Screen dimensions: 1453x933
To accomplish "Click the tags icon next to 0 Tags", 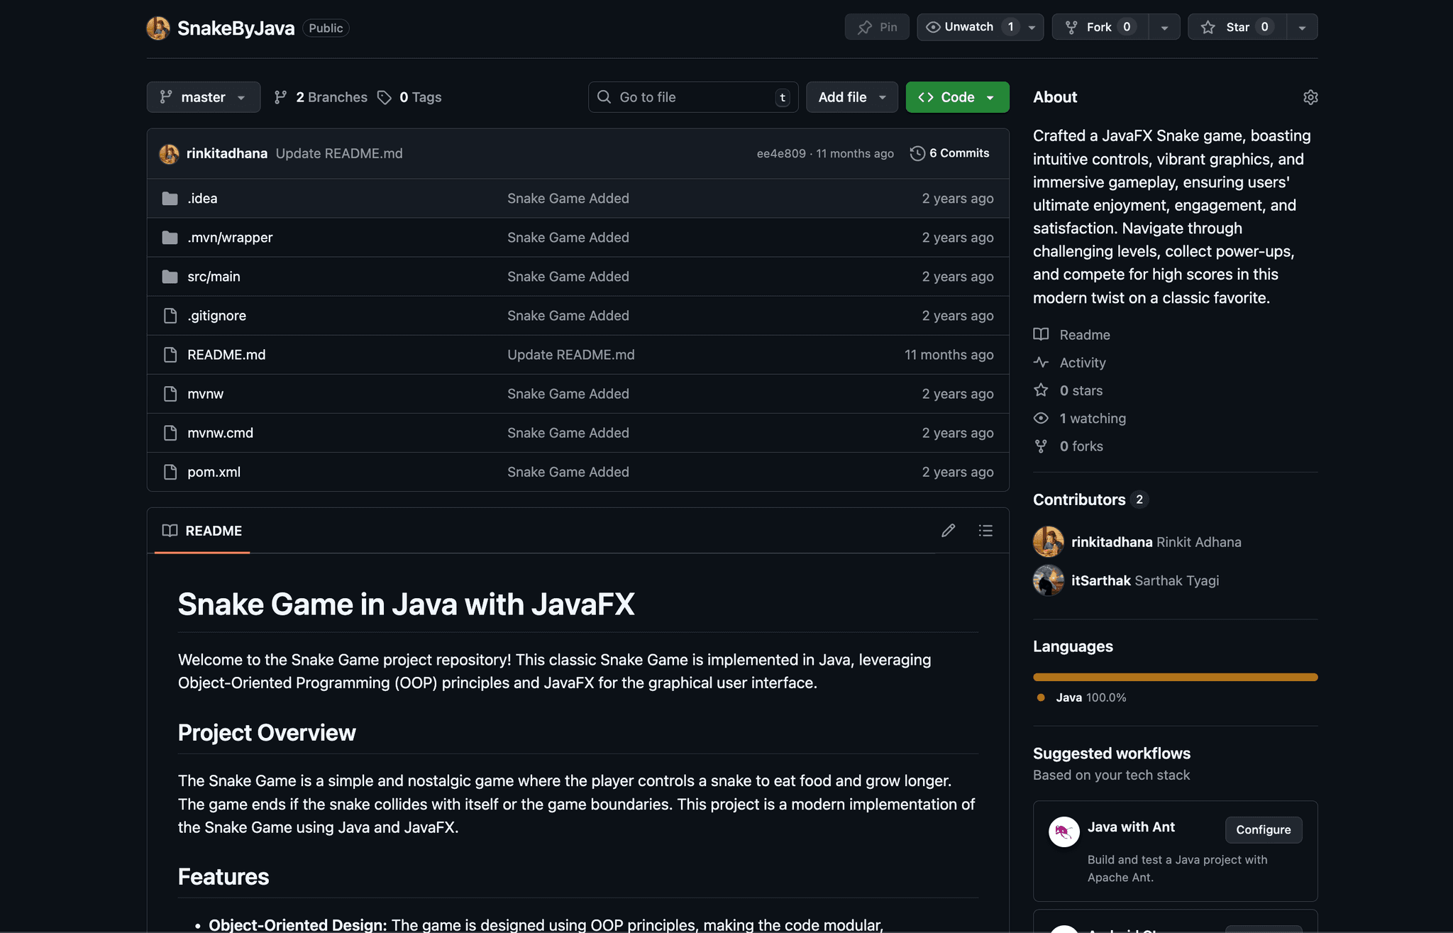I will (x=385, y=97).
